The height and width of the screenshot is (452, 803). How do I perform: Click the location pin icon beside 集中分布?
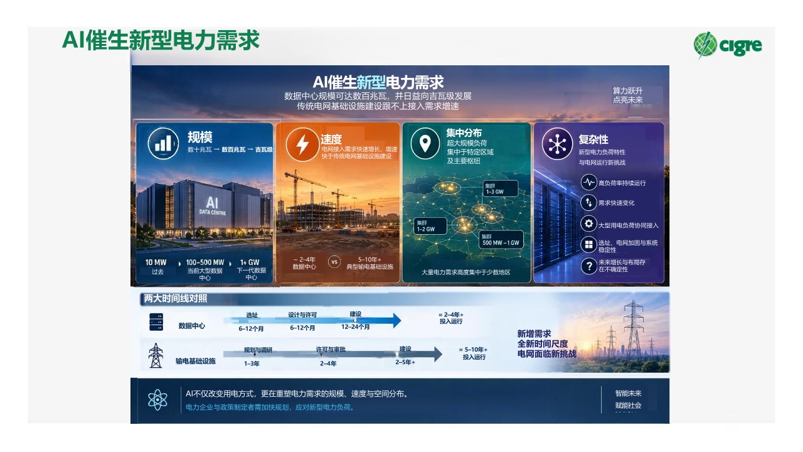[425, 144]
